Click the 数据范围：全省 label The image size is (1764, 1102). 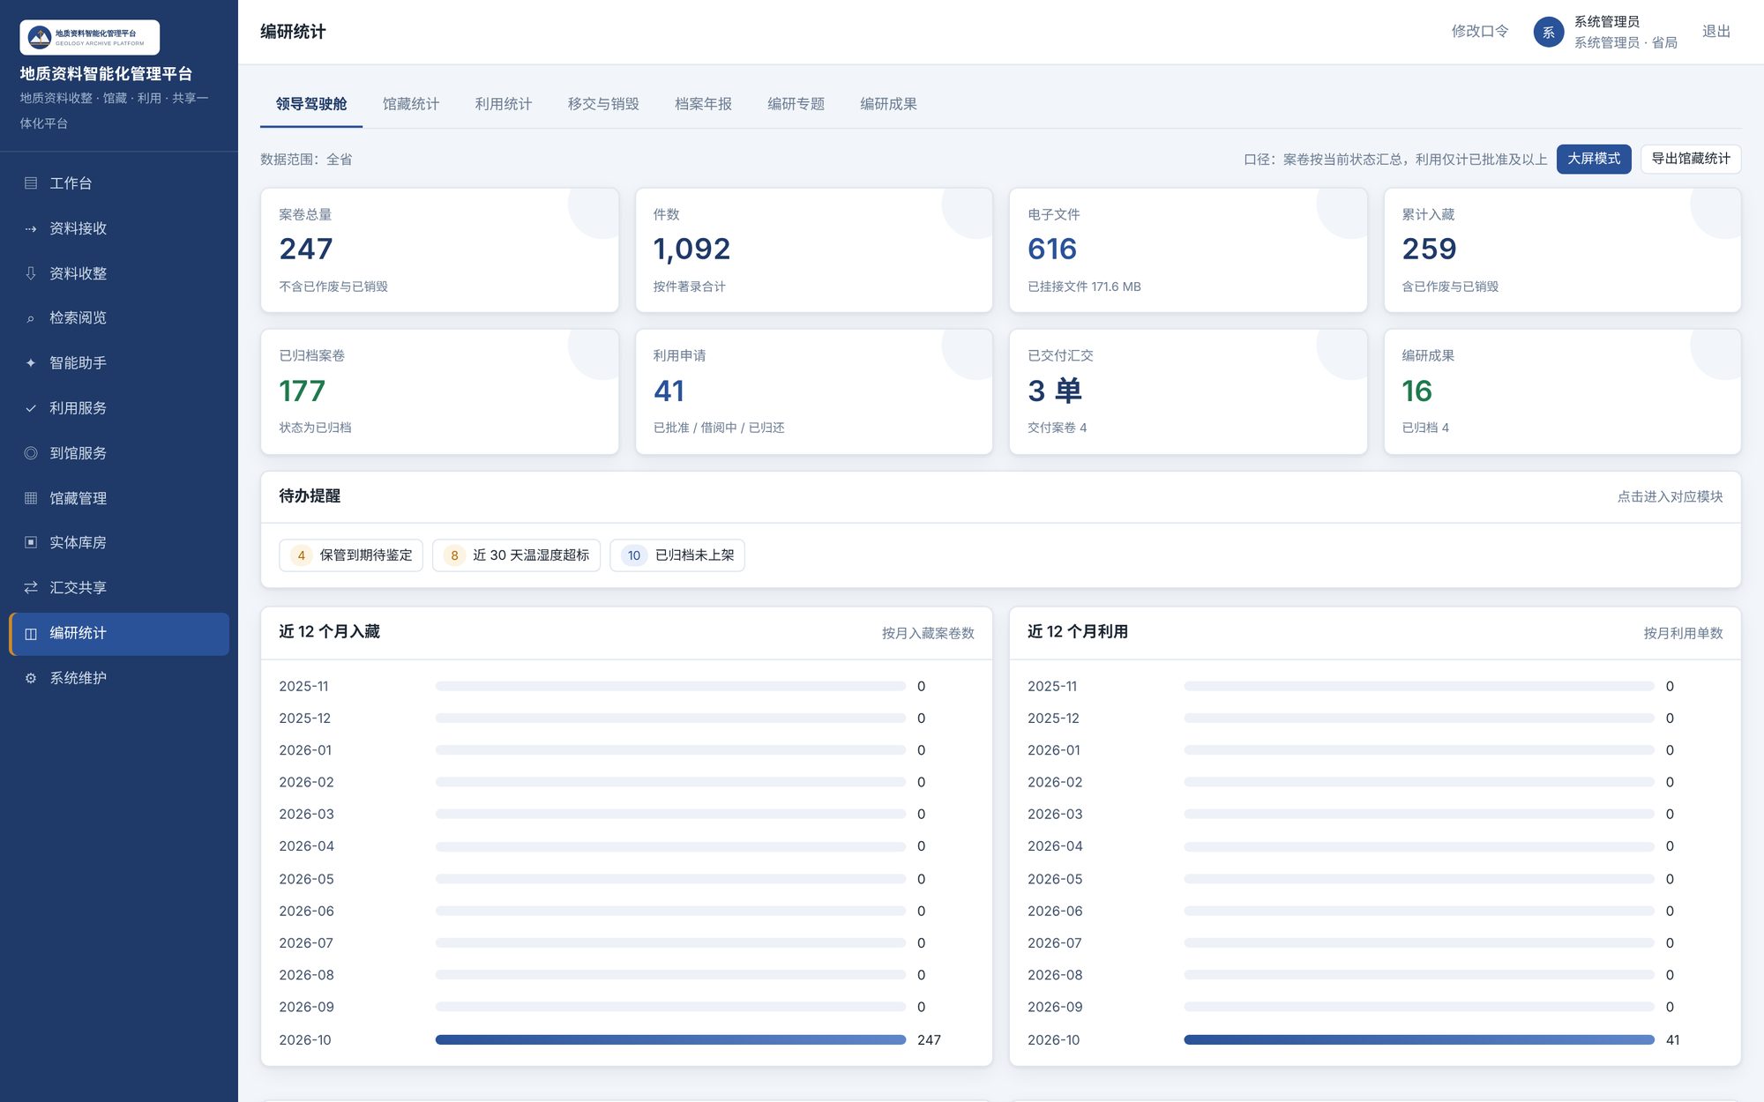(306, 160)
